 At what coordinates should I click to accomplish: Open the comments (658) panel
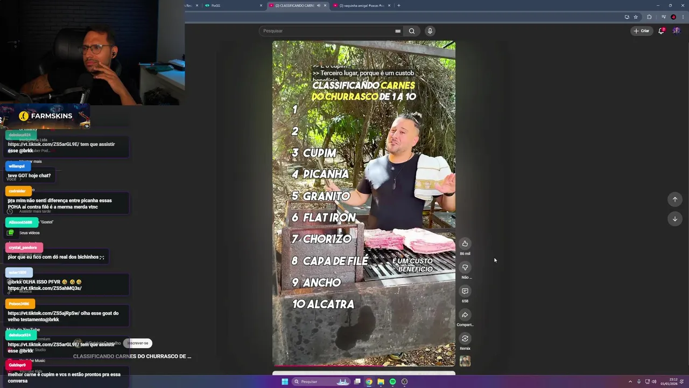pos(465,291)
